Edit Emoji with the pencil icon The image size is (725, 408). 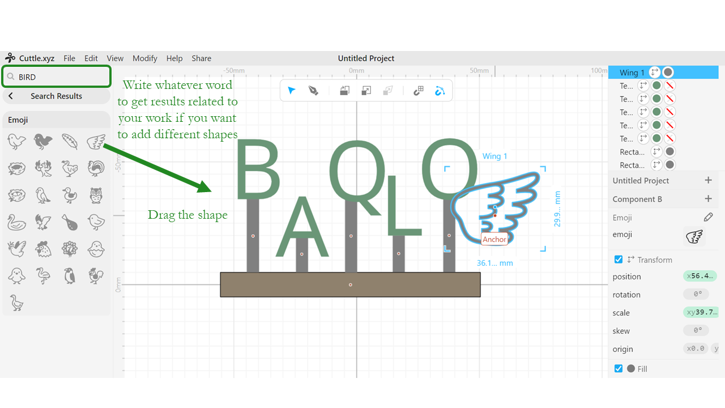point(708,217)
